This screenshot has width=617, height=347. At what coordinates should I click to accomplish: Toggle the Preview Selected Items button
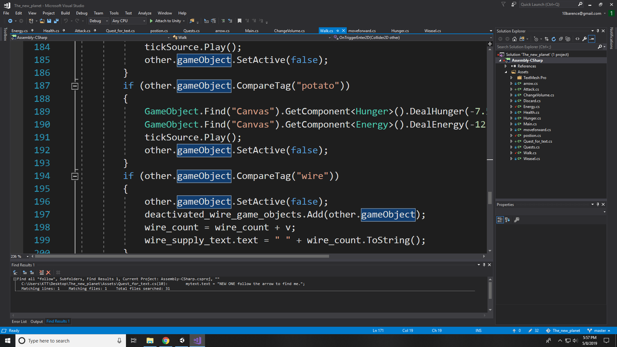tap(592, 39)
